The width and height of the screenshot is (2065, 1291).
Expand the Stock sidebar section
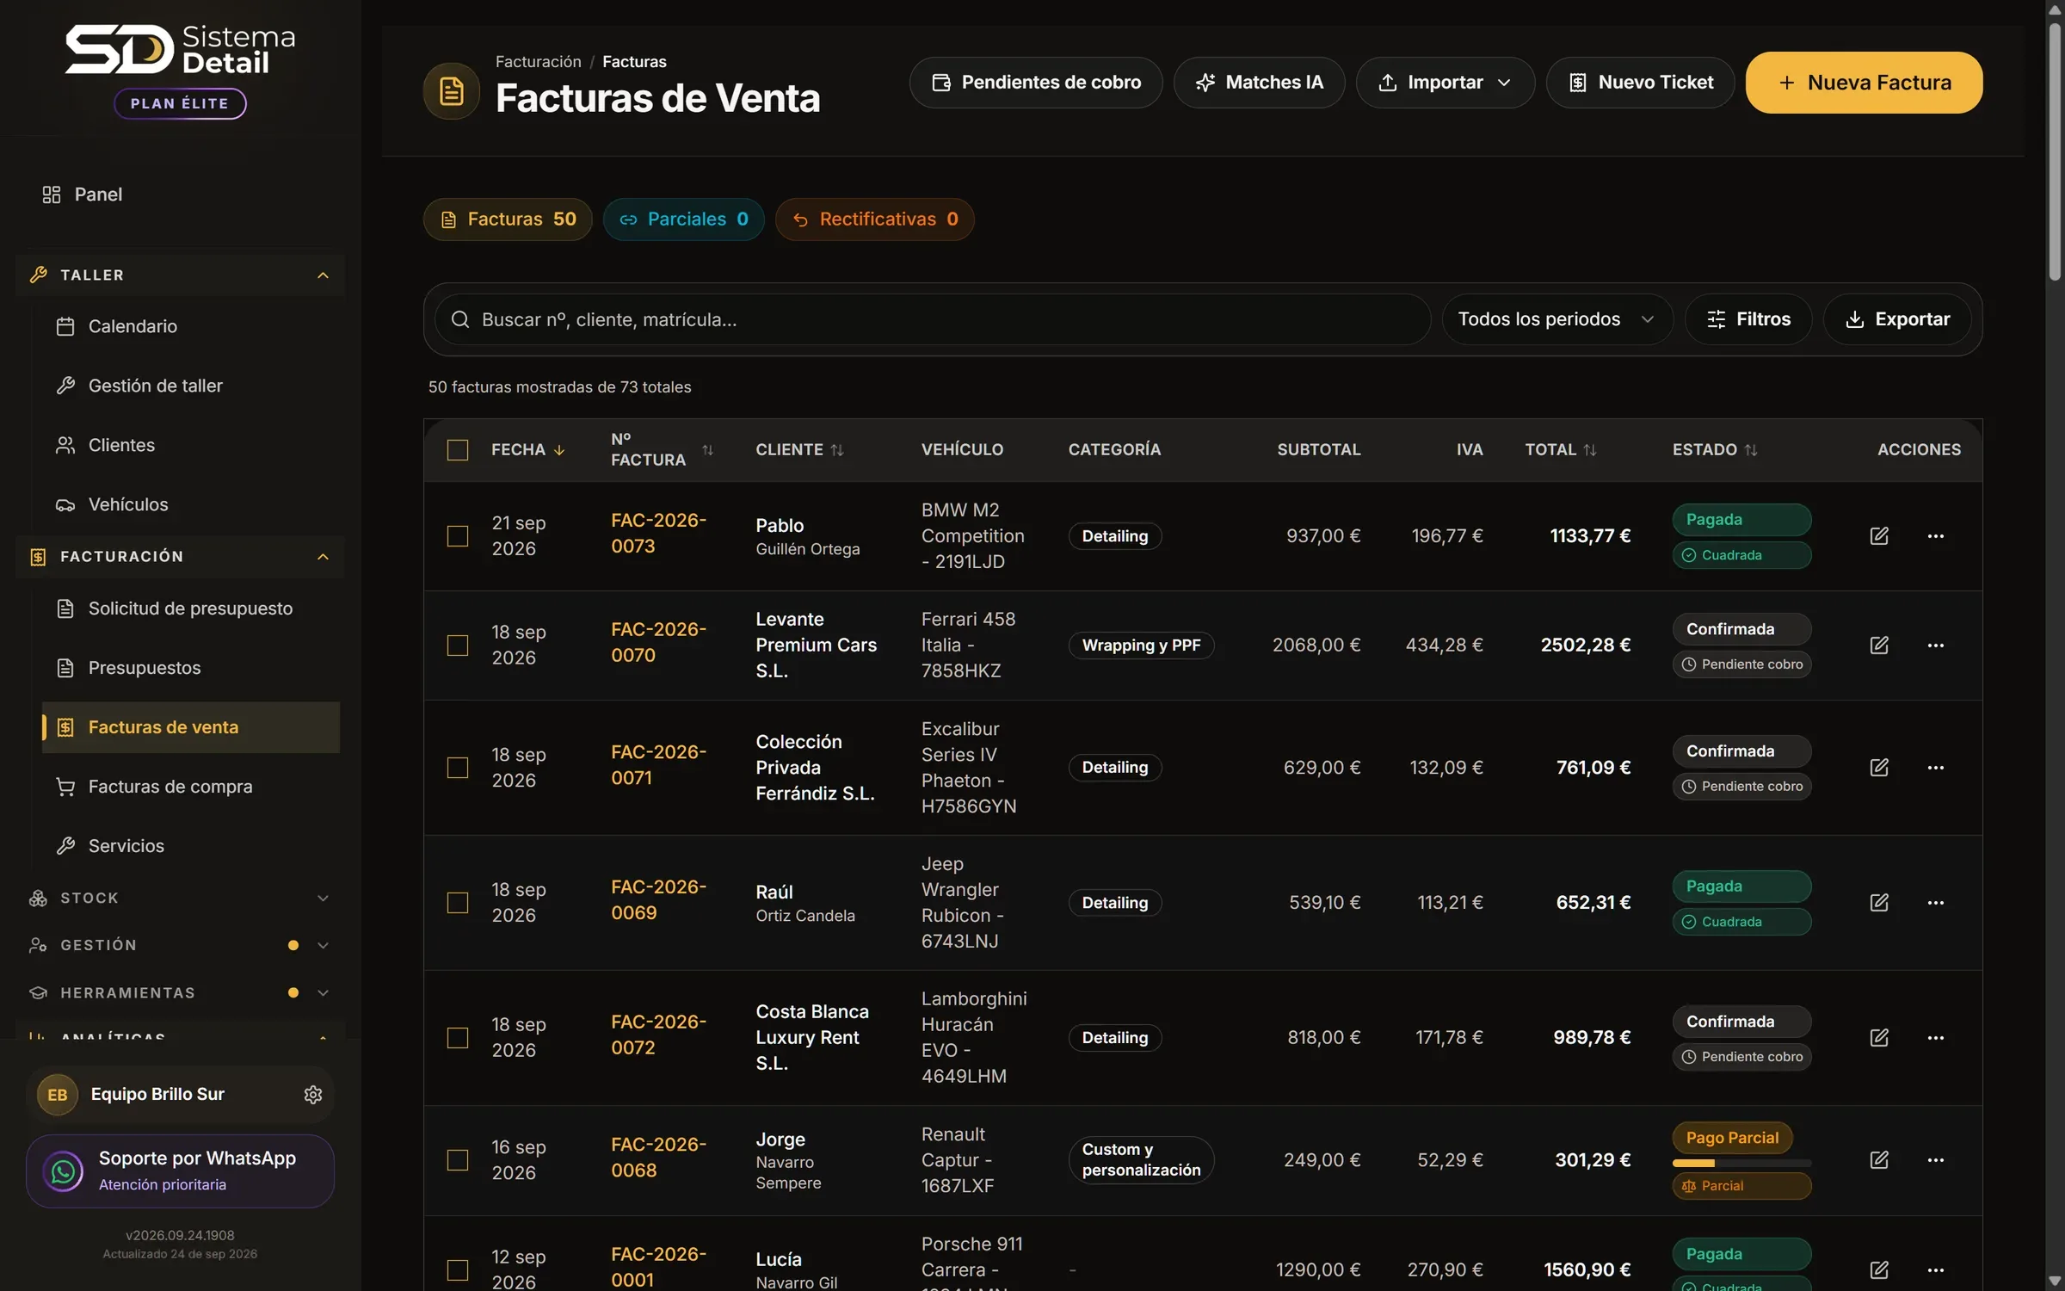click(181, 898)
